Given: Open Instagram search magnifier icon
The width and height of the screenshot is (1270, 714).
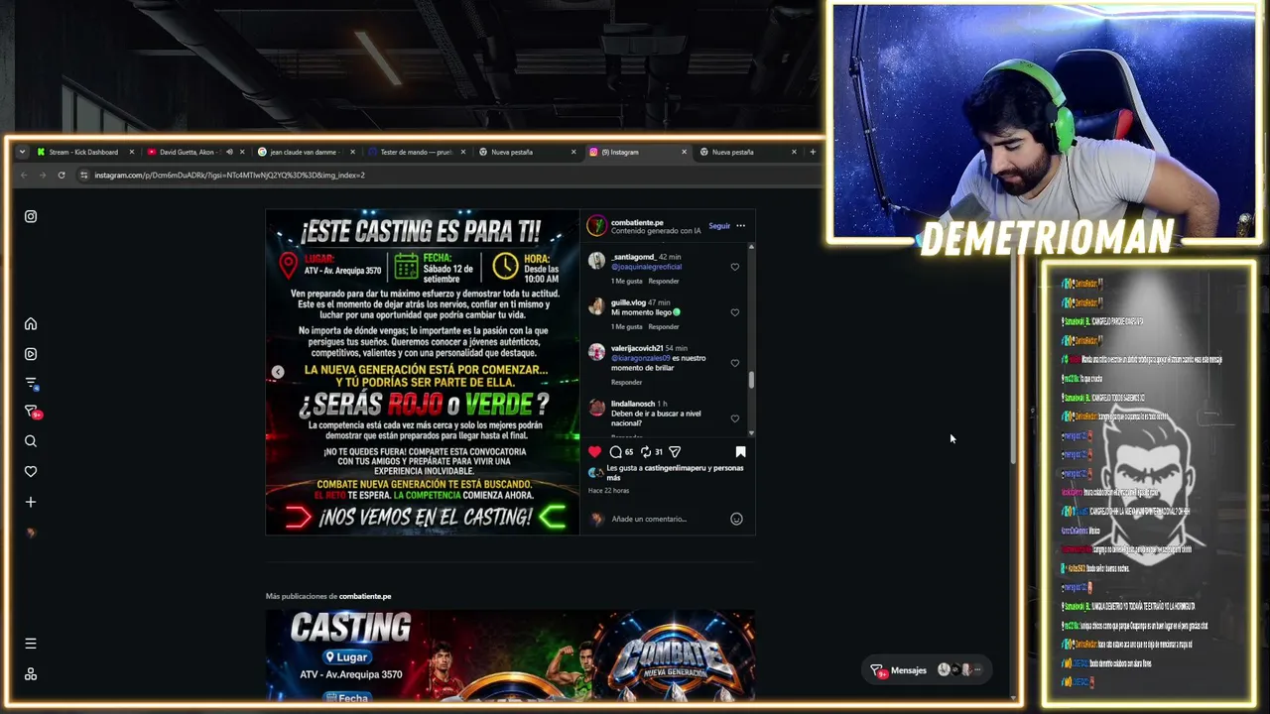Looking at the screenshot, I should [31, 441].
